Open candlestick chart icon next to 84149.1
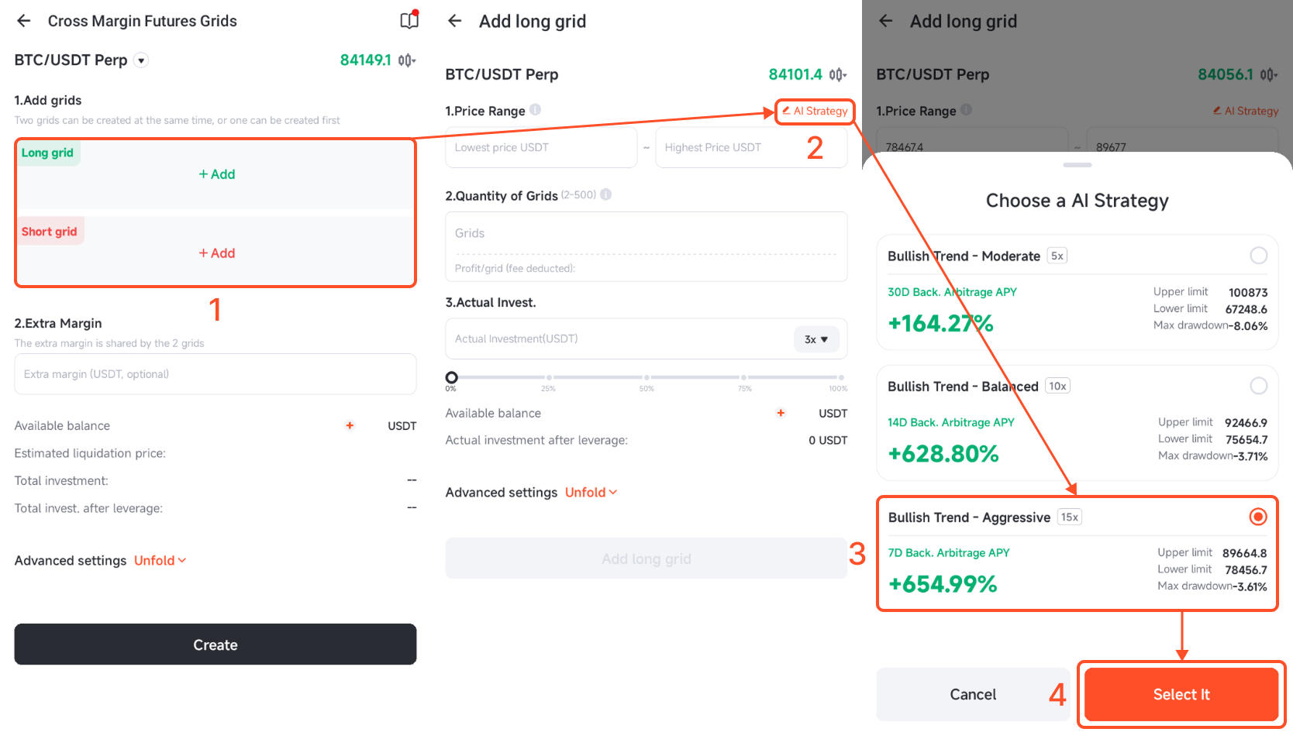 pos(407,60)
